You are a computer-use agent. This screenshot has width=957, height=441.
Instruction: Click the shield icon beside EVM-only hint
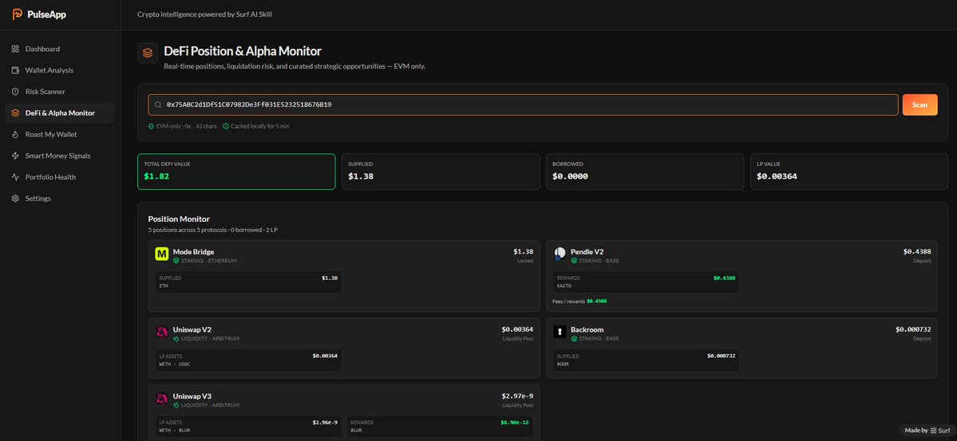[151, 126]
